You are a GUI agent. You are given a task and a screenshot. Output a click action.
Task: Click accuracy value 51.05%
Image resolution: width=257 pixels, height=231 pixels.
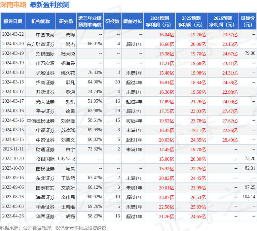(x=95, y=101)
